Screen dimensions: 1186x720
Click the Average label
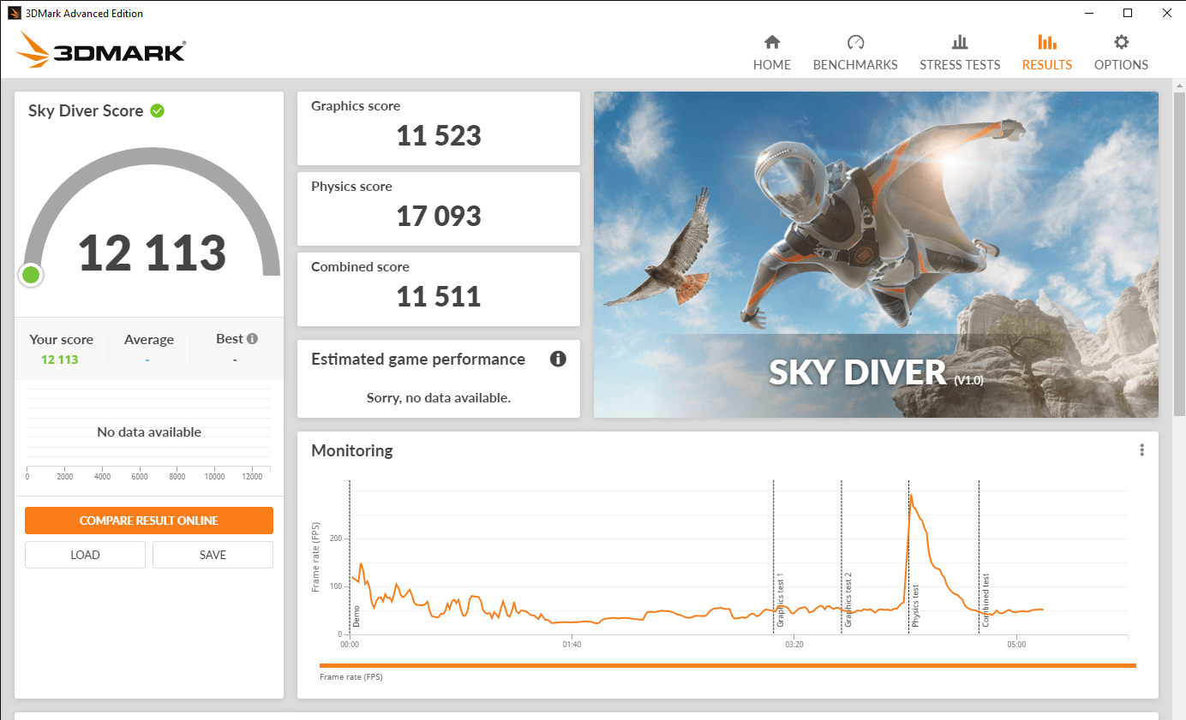pyautogui.click(x=149, y=340)
